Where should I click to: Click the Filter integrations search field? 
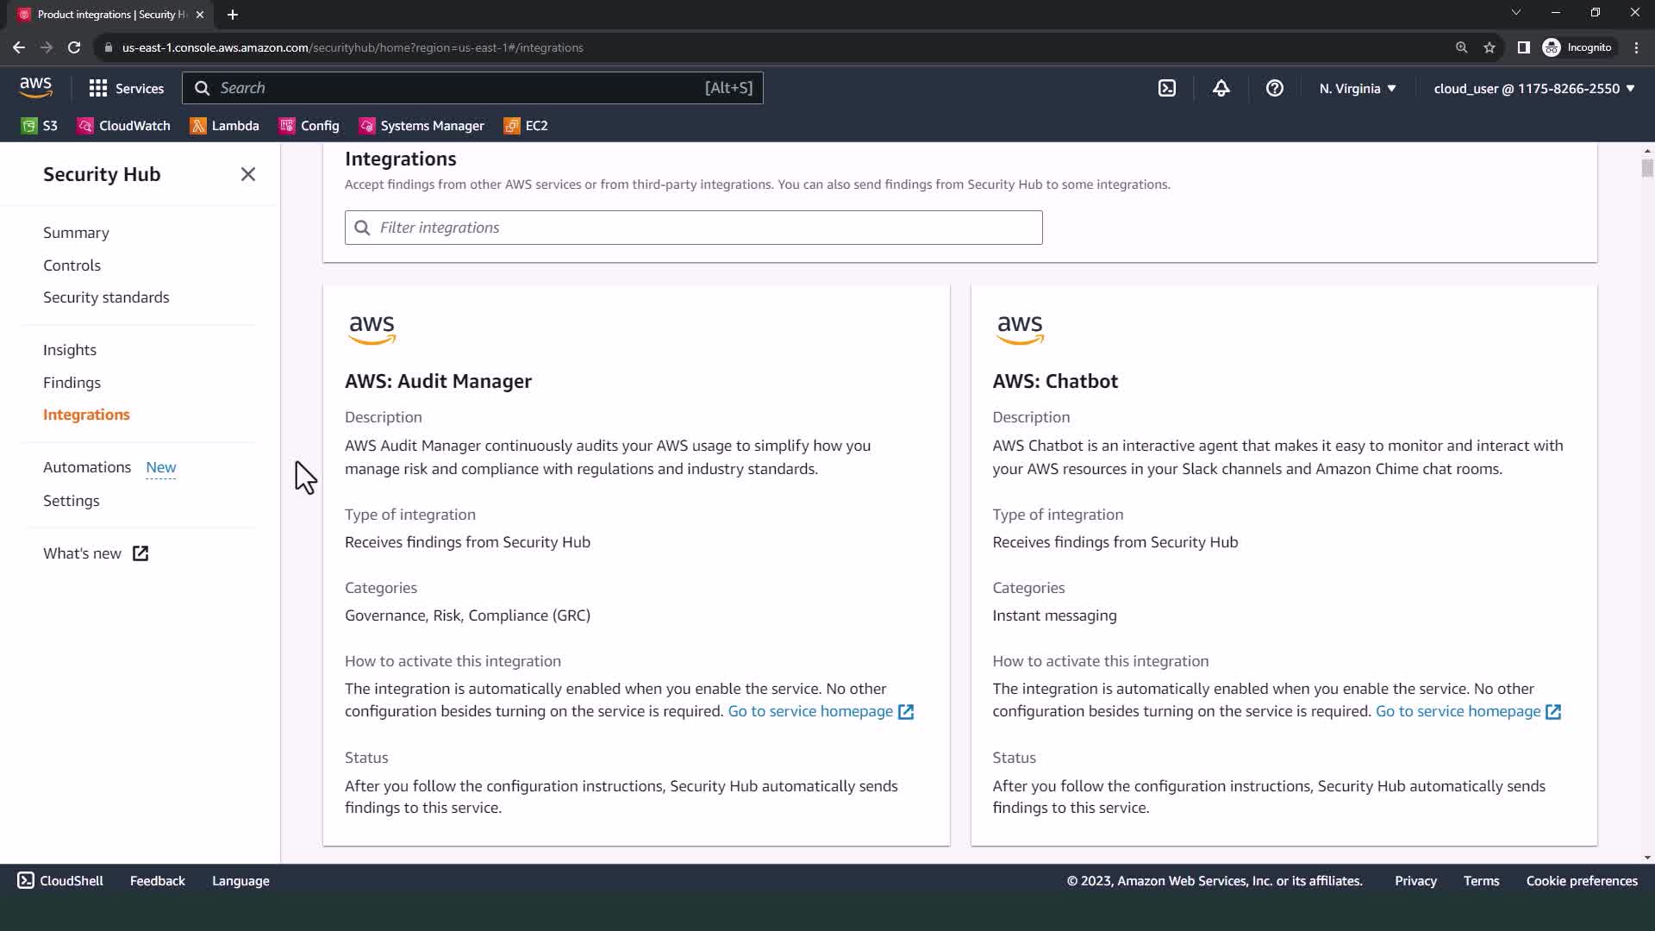693,228
